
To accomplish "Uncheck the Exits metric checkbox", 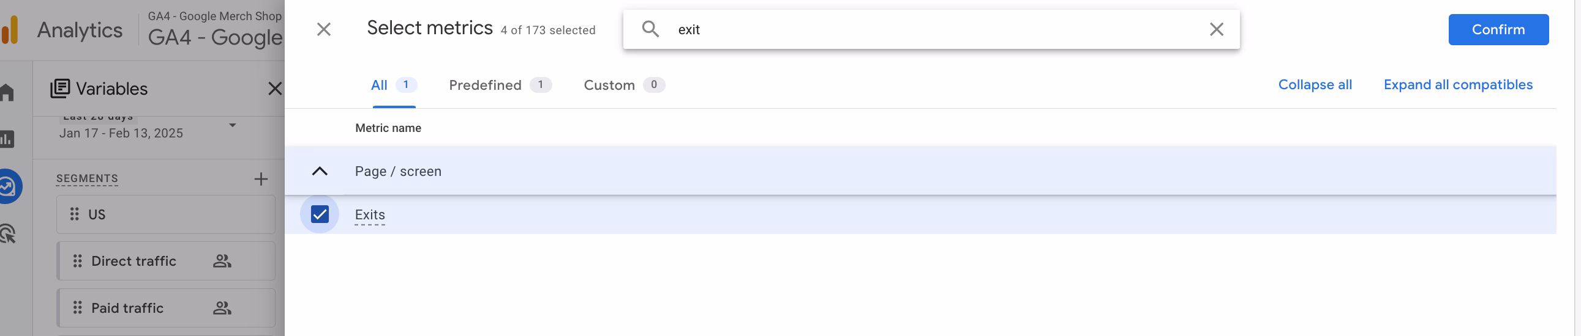I will (320, 214).
